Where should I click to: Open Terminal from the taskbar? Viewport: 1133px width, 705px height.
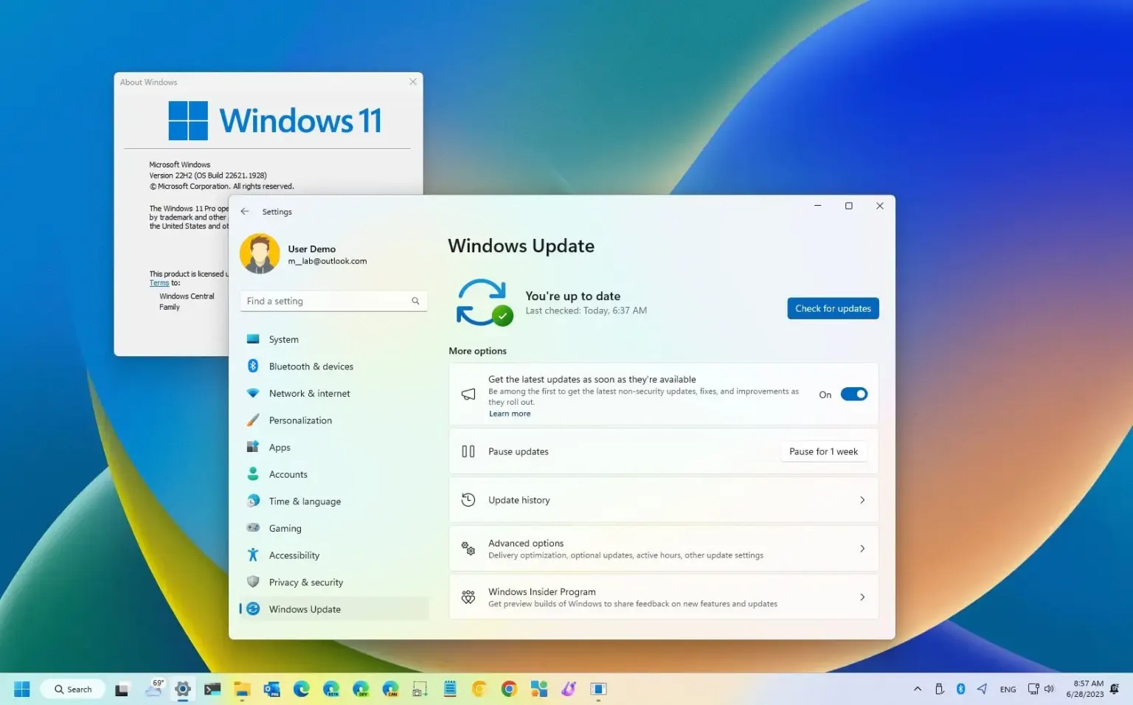click(x=212, y=690)
